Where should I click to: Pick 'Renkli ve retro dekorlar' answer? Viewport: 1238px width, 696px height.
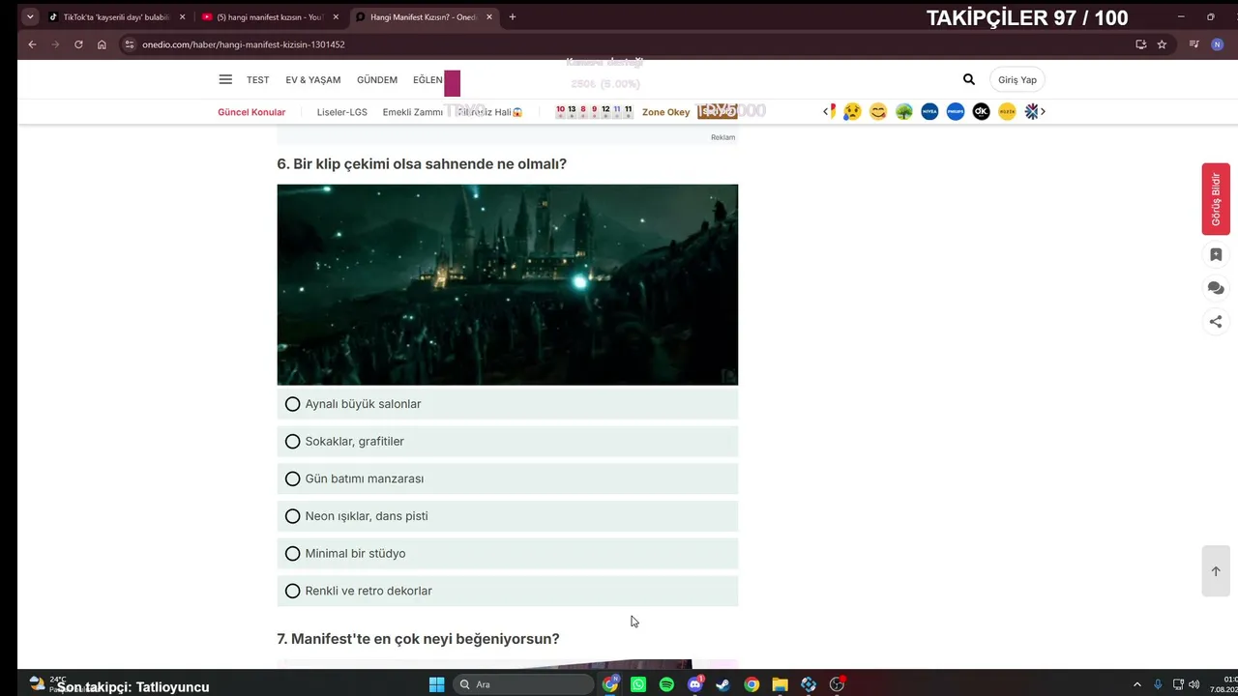point(507,591)
